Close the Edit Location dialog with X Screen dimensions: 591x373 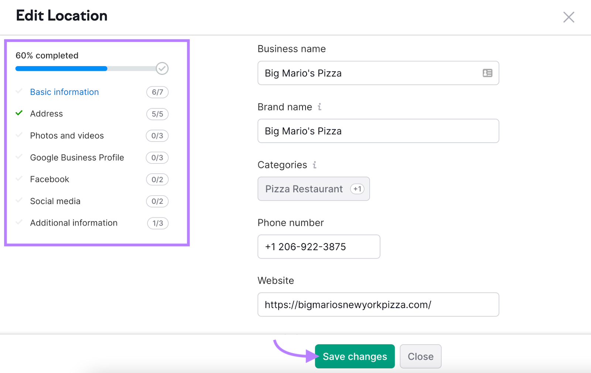(568, 17)
